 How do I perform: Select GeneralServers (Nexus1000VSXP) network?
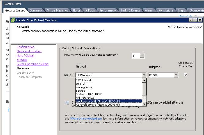109,105
